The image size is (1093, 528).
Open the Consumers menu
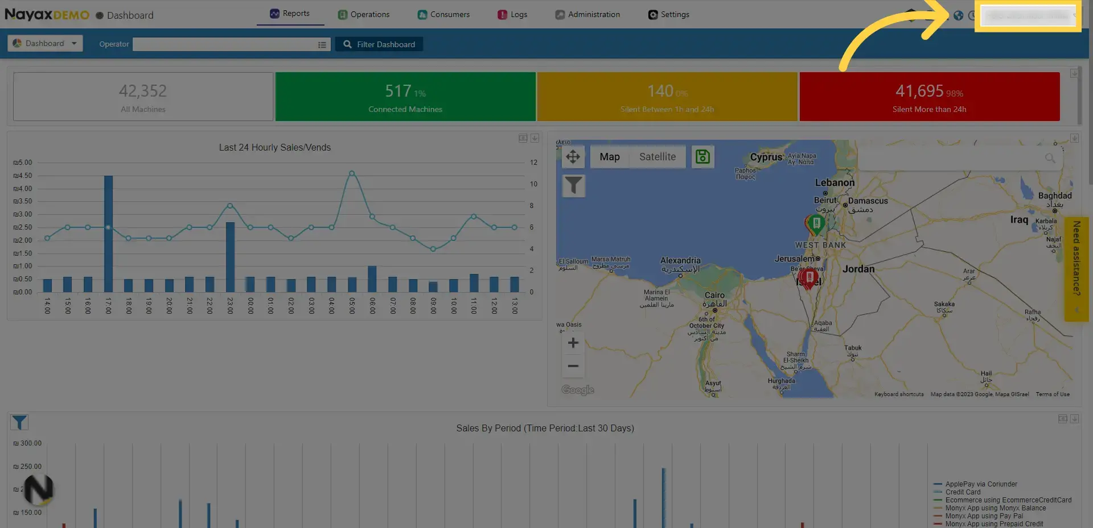[x=443, y=15]
